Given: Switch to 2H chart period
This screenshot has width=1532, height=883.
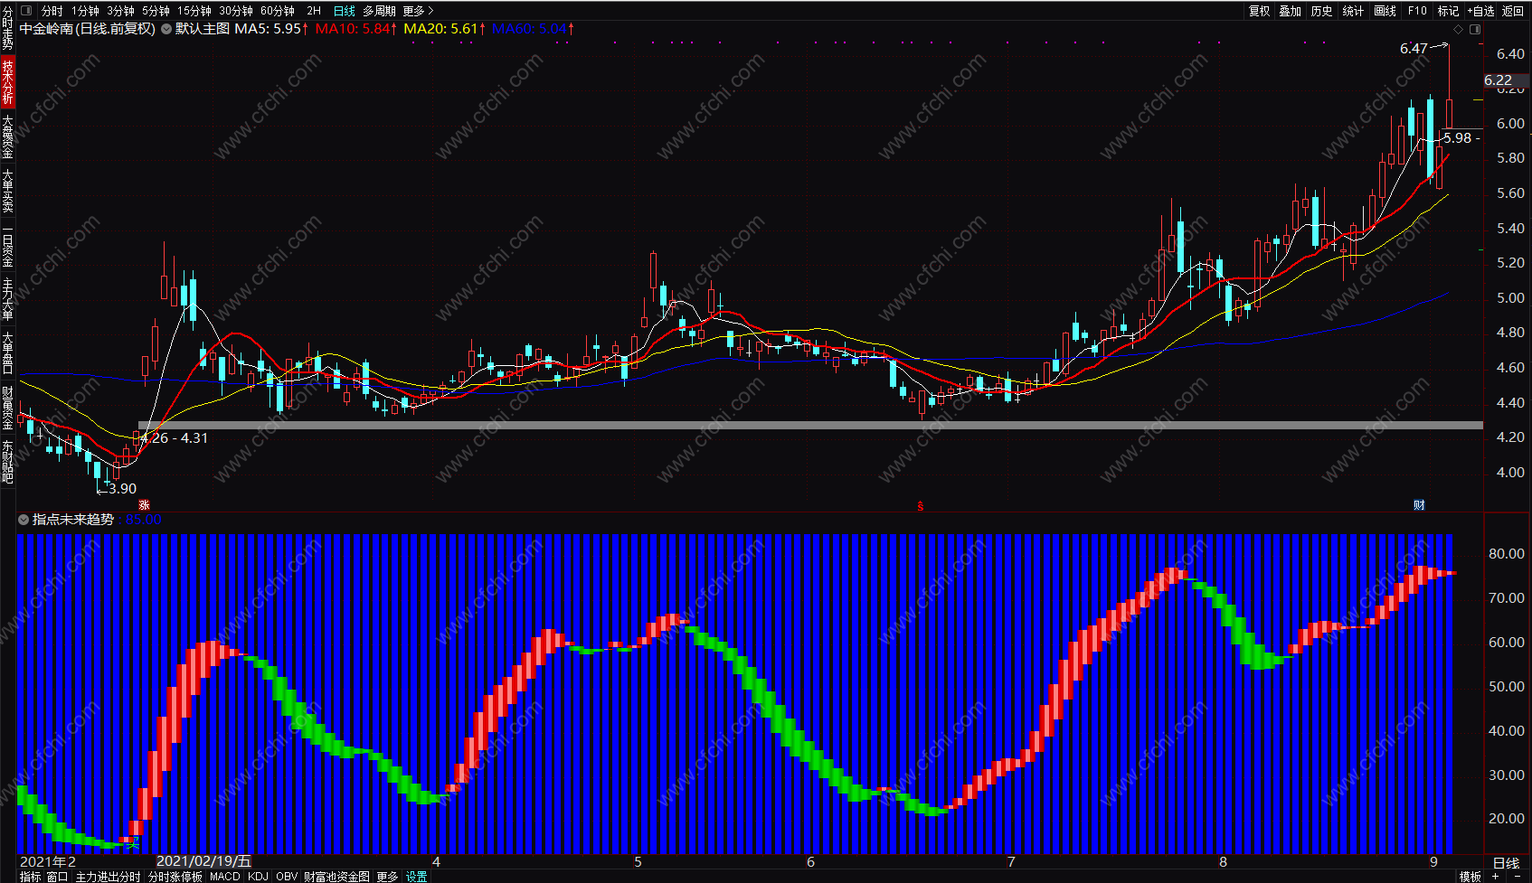Looking at the screenshot, I should pos(314,11).
